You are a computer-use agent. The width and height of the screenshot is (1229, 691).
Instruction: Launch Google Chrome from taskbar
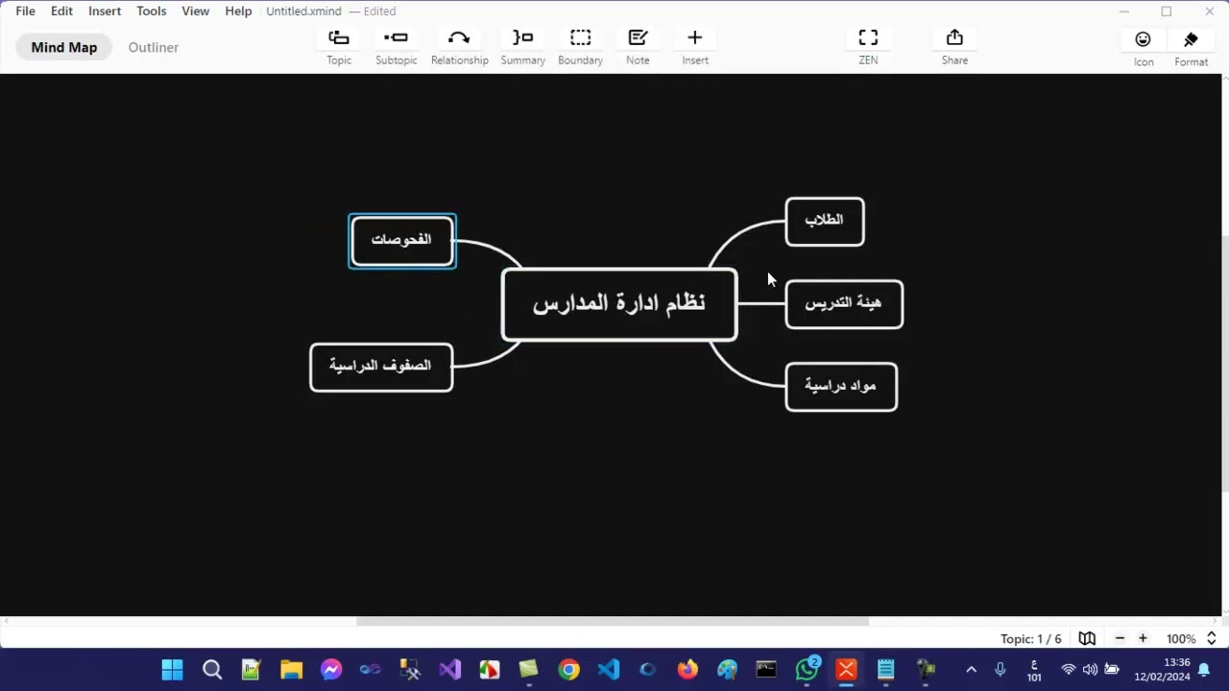point(568,670)
